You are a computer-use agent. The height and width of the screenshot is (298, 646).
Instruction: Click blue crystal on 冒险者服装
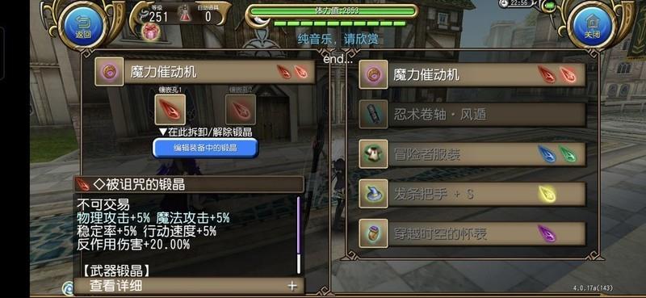[x=547, y=154]
